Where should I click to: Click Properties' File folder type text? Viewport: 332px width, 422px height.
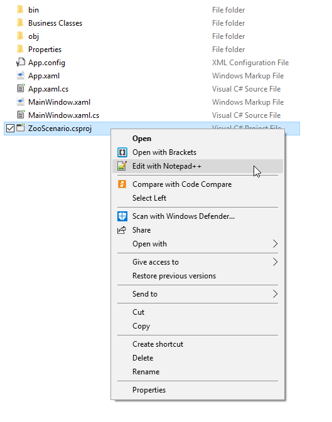tap(228, 50)
